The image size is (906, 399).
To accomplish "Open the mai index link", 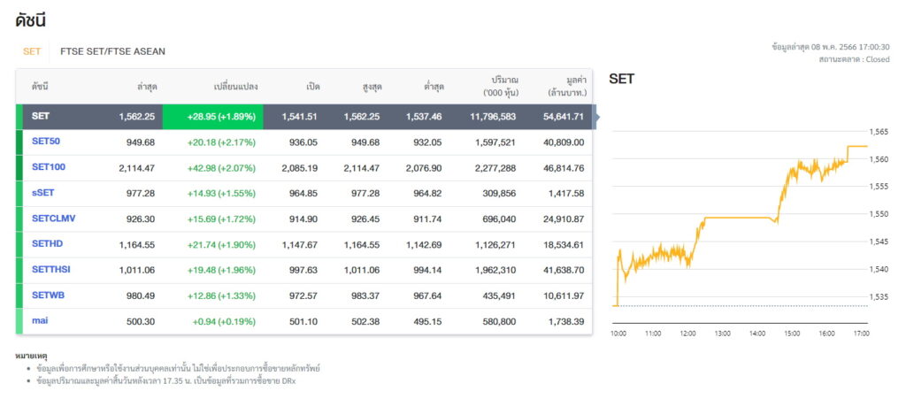I will [40, 320].
